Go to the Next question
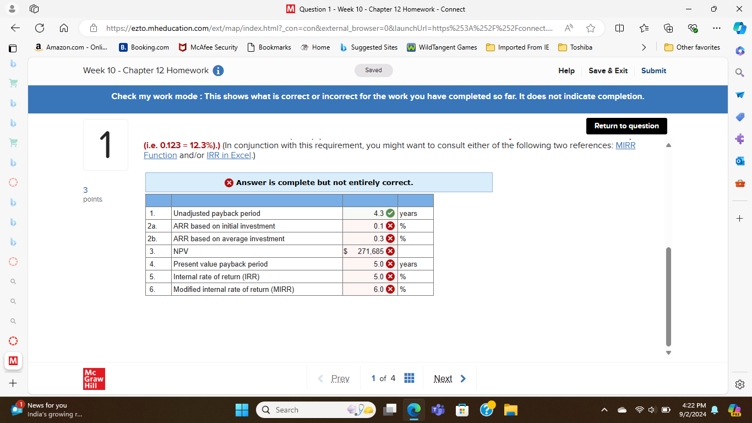Screen dimensions: 752x423 coord(450,378)
